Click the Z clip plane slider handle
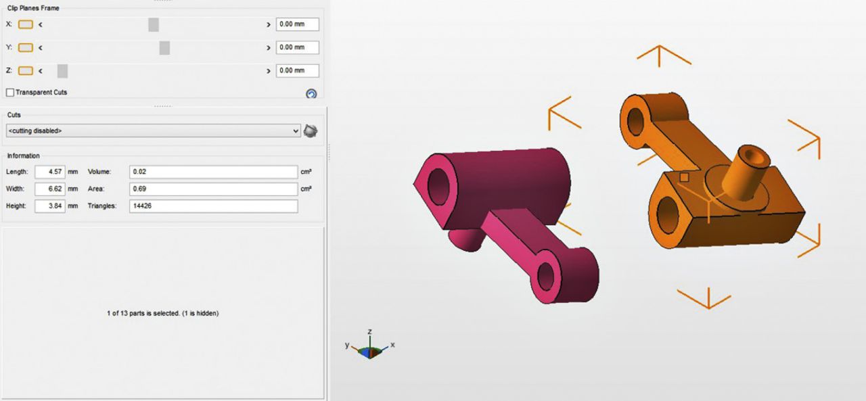866x401 pixels. click(x=62, y=70)
